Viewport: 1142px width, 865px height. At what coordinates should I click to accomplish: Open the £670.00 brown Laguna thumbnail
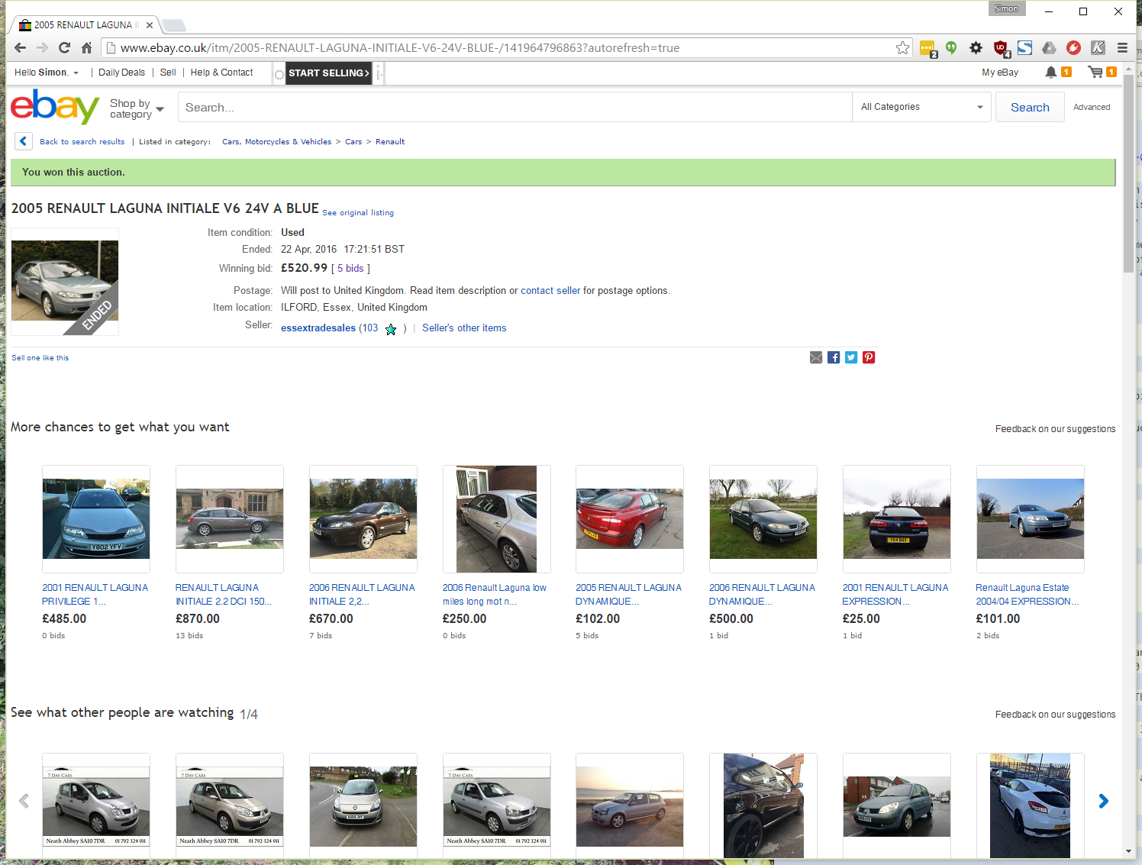[363, 519]
